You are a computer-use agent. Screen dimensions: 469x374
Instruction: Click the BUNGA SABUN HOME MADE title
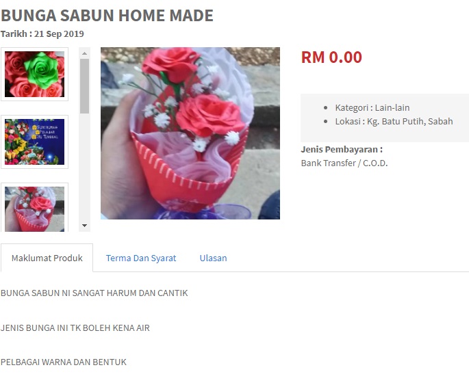[107, 16]
